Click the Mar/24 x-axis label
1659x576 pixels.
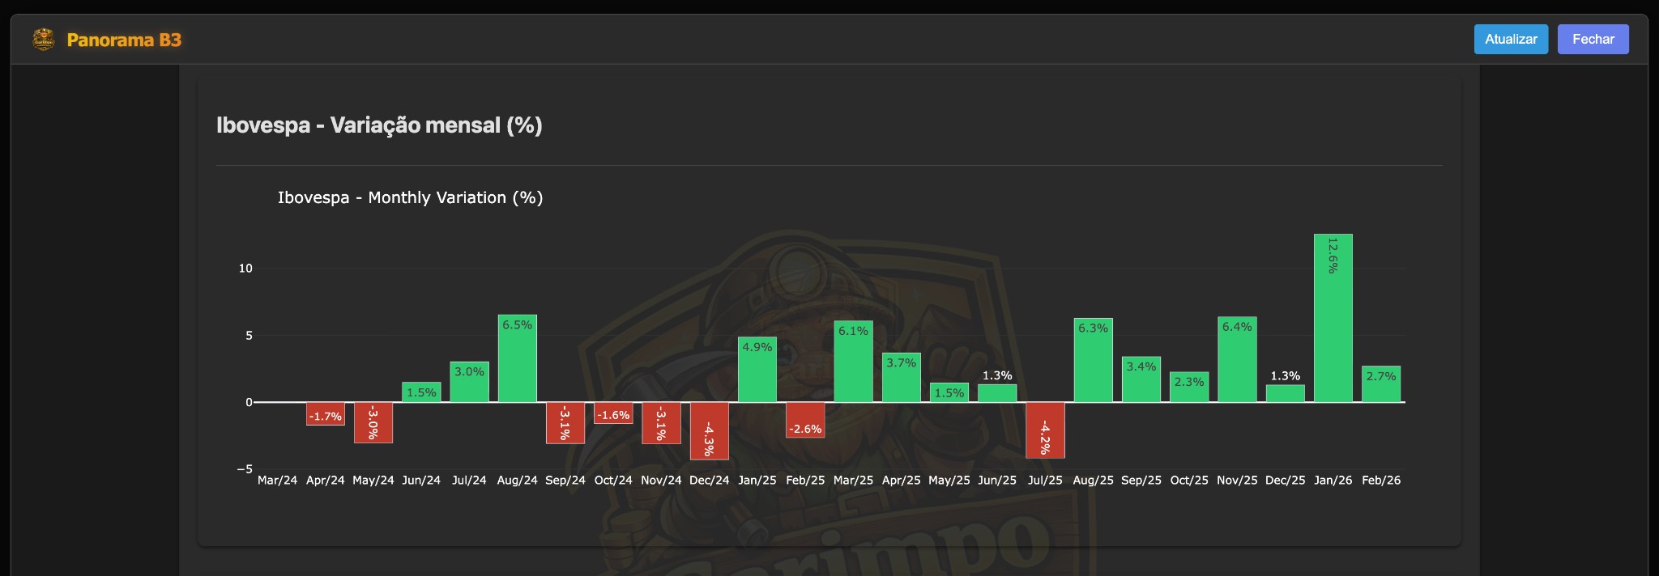pyautogui.click(x=277, y=480)
